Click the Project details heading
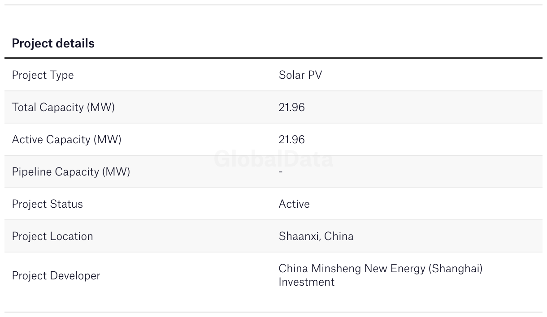The height and width of the screenshot is (317, 547). (53, 43)
